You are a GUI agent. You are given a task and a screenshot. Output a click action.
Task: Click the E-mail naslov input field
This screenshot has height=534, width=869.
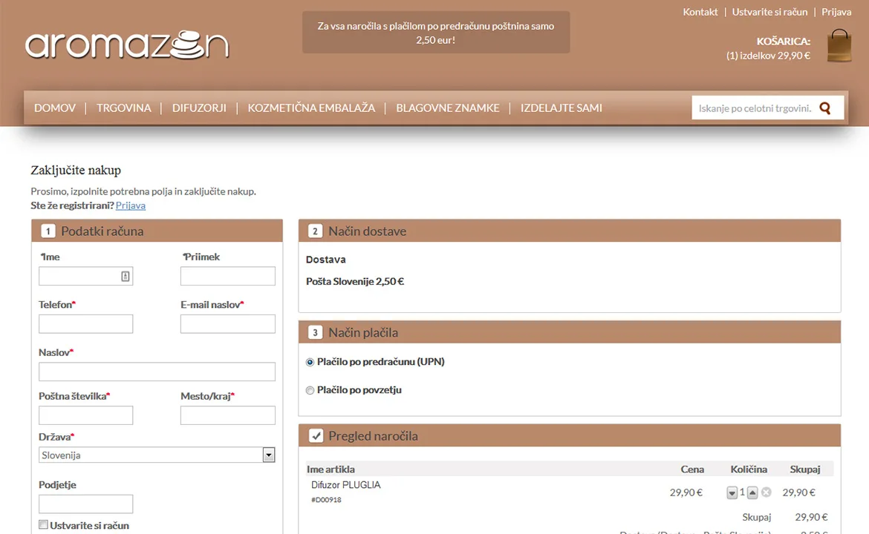tap(228, 323)
